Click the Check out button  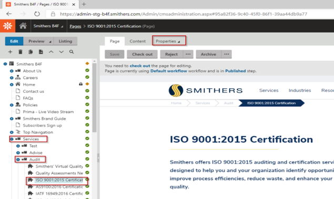coord(142,54)
